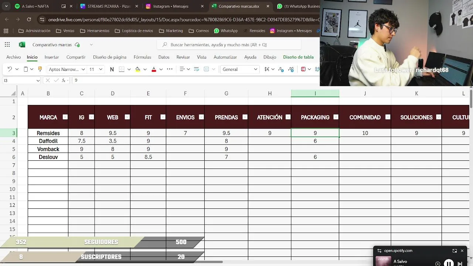Open MARCA column filter
Screen dimensions: 473x266
pyautogui.click(x=65, y=117)
